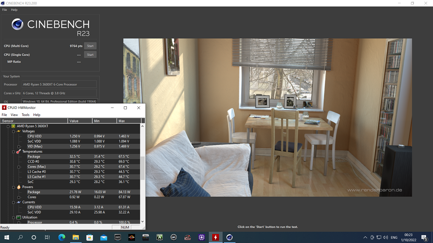Expand the VID (Max) node
This screenshot has width=433, height=243.
tap(19, 147)
